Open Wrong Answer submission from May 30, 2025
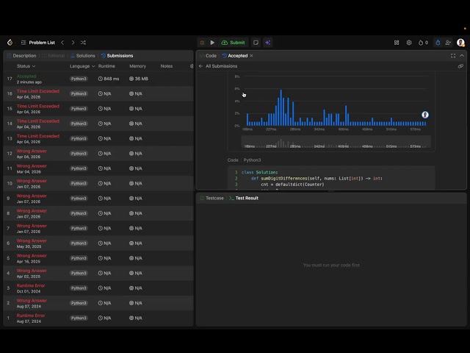 click(98, 243)
